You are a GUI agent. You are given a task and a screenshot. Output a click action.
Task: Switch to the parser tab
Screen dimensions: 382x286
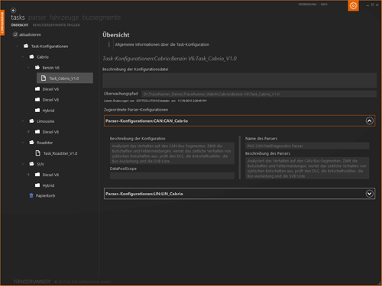[x=37, y=18]
